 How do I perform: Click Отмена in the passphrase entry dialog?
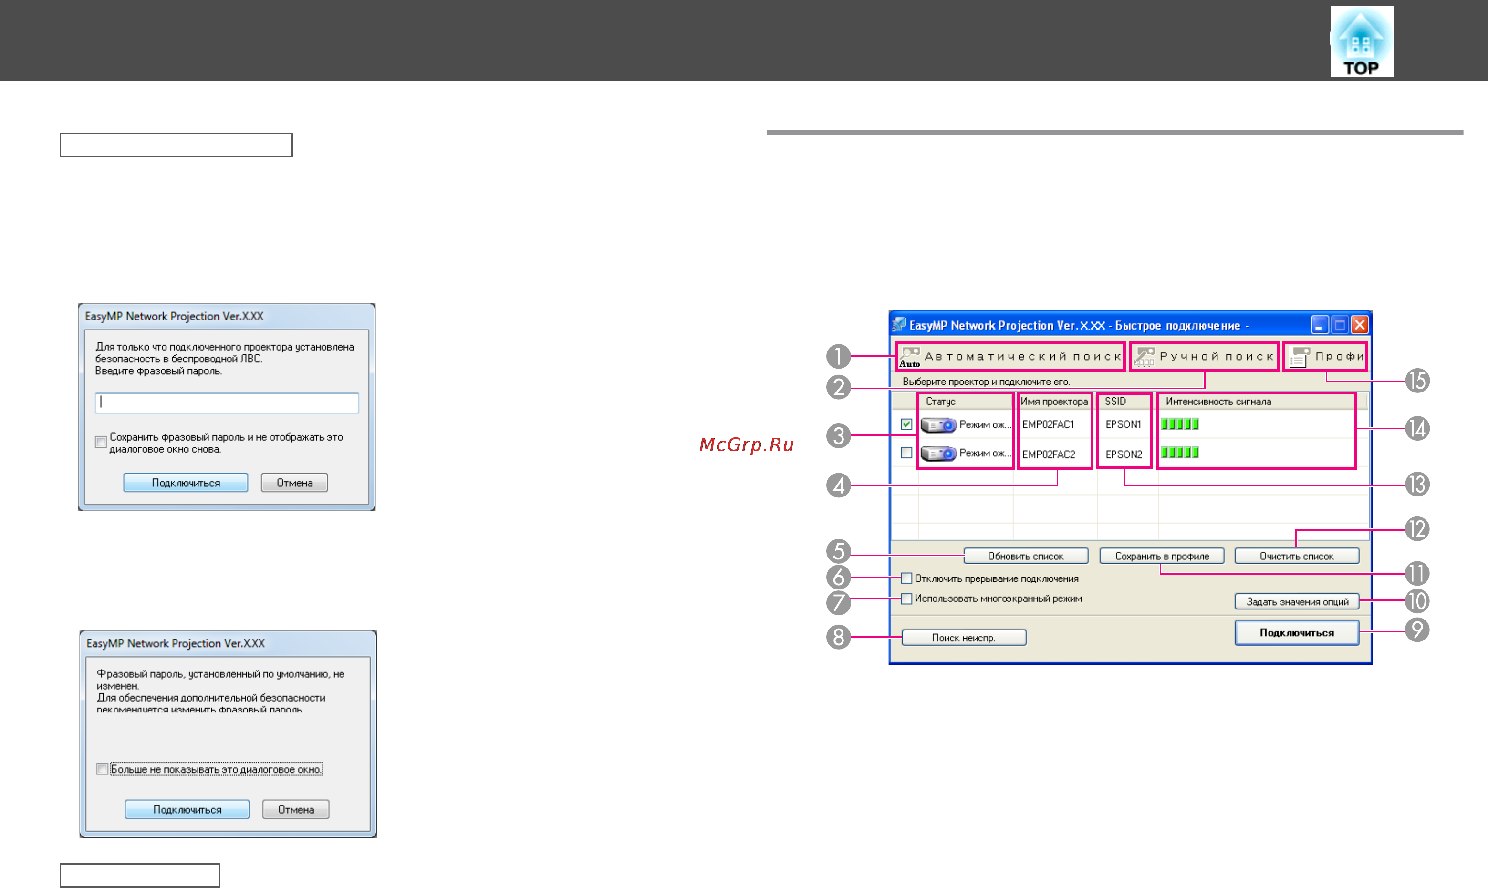click(x=294, y=483)
